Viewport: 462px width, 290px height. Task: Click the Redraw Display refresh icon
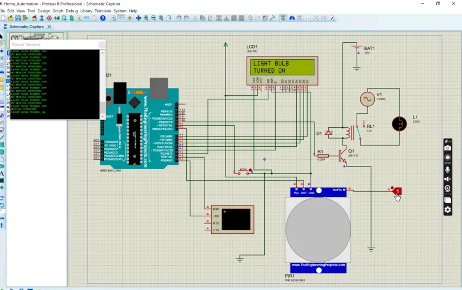(x=114, y=18)
